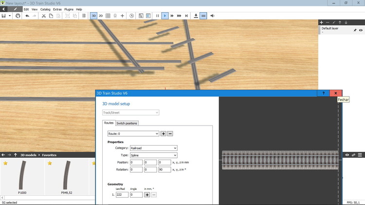The height and width of the screenshot is (205, 365).
Task: Click the train icon in the toolbar
Action: tap(115, 16)
